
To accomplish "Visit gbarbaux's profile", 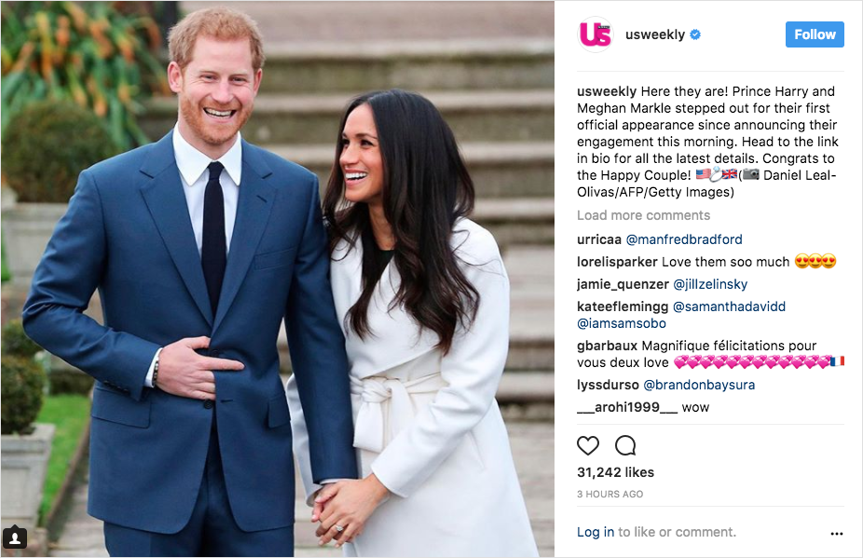I will tap(607, 347).
